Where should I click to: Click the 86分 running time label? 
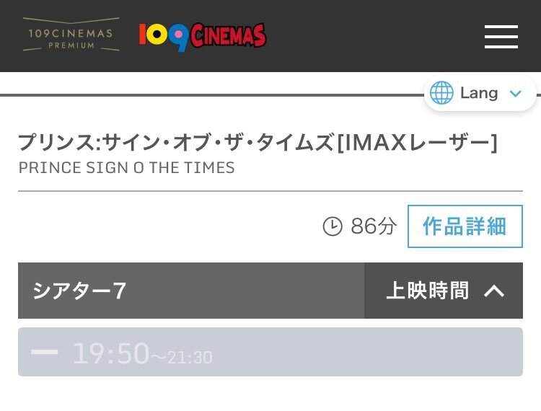pos(374,226)
